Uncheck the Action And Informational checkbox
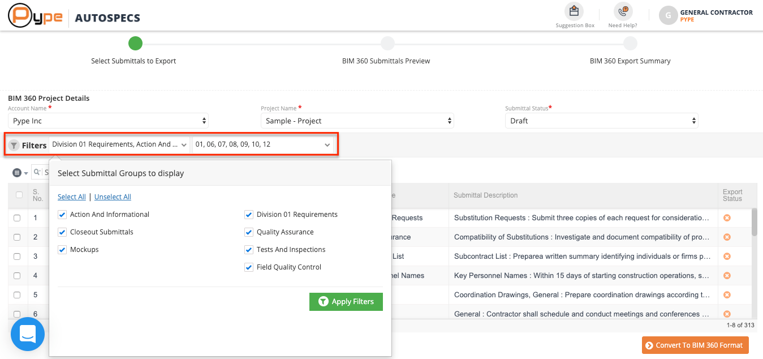 pyautogui.click(x=62, y=215)
